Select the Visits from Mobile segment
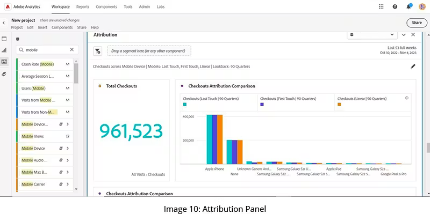The width and height of the screenshot is (430, 214). [45, 100]
